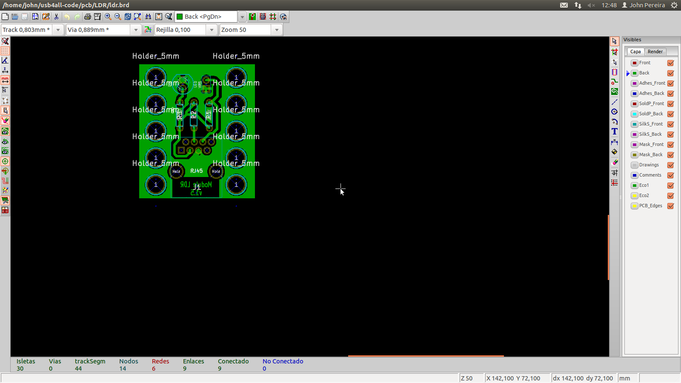Viewport: 681px width, 383px height.
Task: Click the Print icon in toolbar
Action: [x=87, y=17]
